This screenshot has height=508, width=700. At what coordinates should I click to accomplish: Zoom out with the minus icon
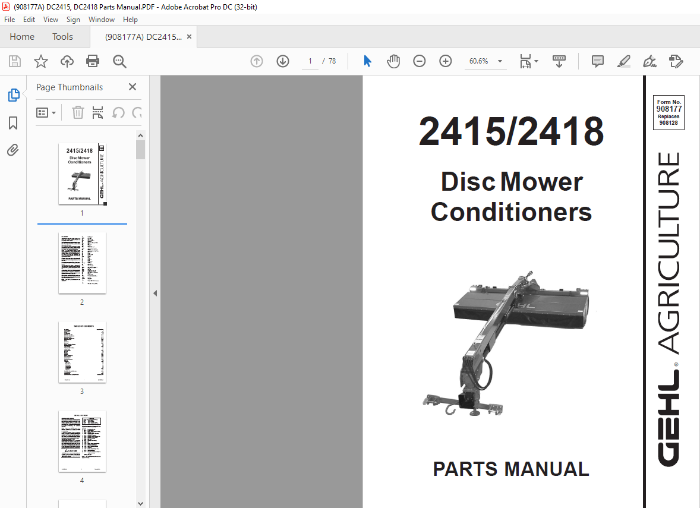click(419, 61)
